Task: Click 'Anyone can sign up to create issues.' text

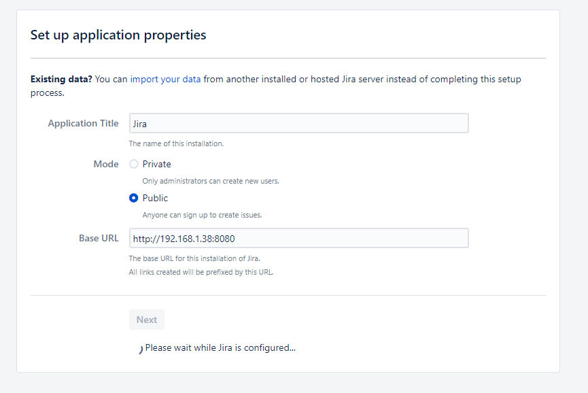Action: pos(202,215)
